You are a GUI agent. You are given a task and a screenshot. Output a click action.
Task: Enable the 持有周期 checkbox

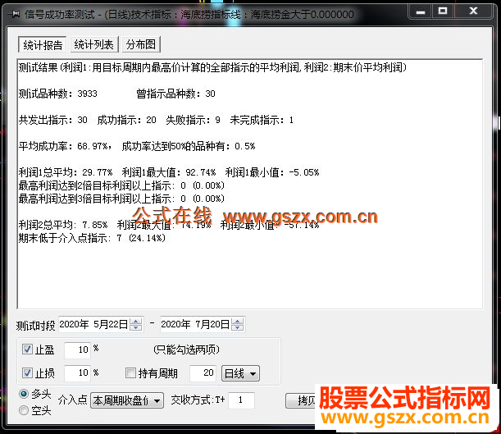tap(130, 372)
